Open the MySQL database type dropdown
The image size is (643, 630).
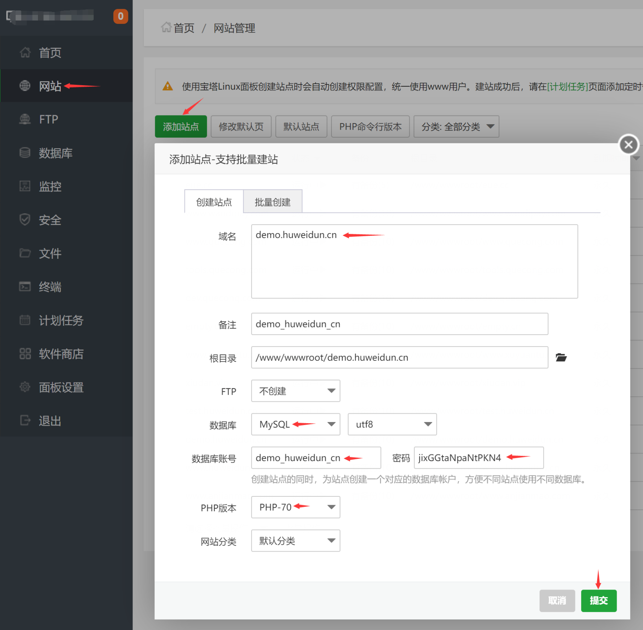coord(296,424)
